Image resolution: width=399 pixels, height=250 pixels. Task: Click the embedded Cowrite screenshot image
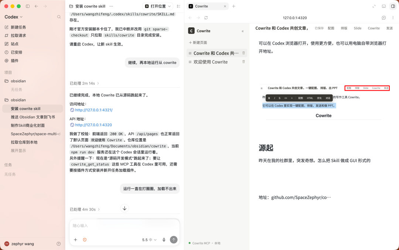(325, 102)
